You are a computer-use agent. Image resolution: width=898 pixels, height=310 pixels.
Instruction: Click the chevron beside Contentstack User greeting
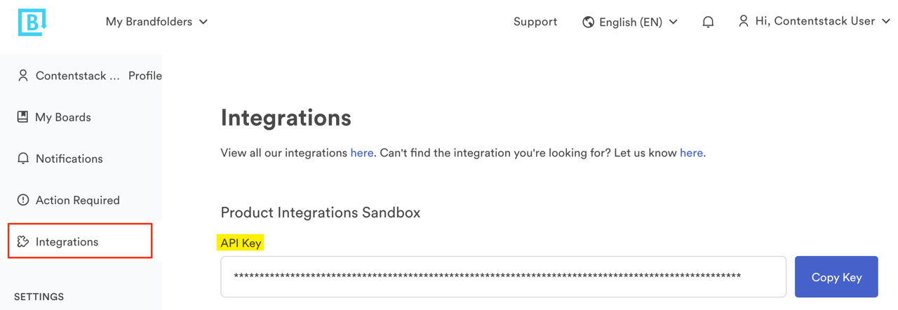[885, 22]
